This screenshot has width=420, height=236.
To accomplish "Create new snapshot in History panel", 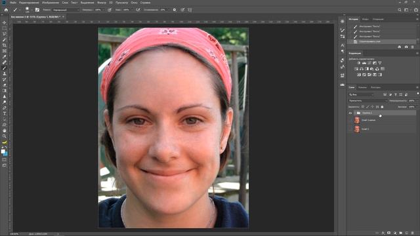I will 406,47.
